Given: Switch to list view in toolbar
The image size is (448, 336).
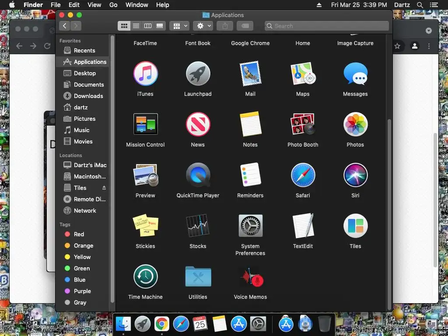Looking at the screenshot, I should coord(136,26).
